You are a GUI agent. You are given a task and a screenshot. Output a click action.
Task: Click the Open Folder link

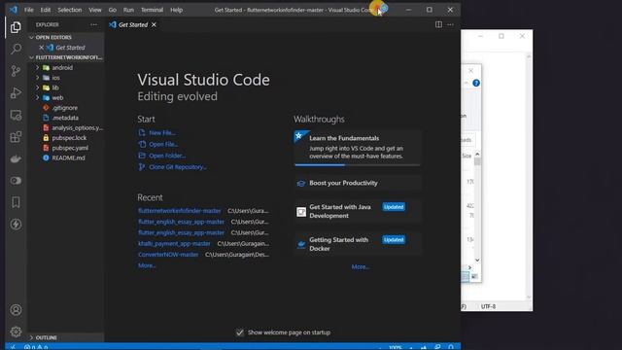tap(167, 156)
